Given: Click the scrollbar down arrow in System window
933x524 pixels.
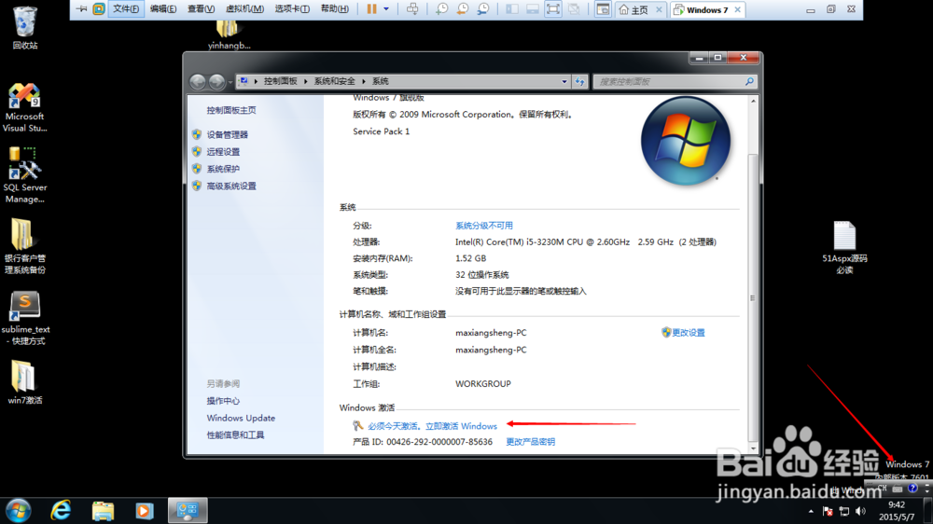Looking at the screenshot, I should pyautogui.click(x=753, y=449).
